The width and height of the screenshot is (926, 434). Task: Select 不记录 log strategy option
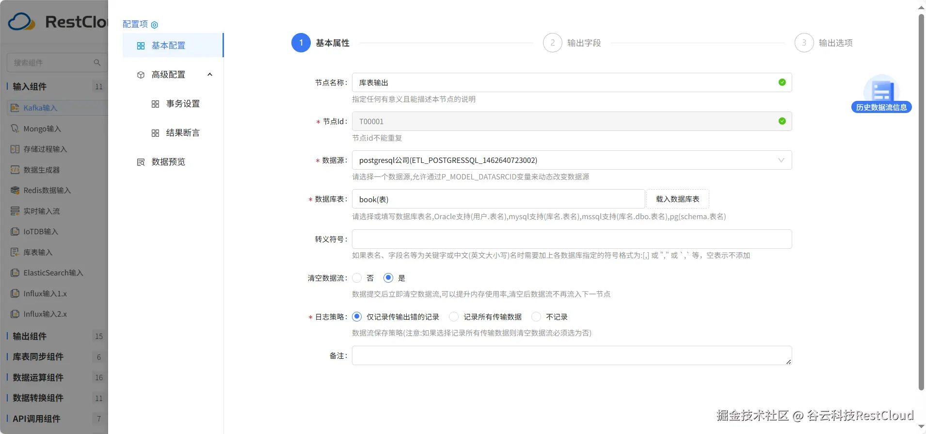536,317
